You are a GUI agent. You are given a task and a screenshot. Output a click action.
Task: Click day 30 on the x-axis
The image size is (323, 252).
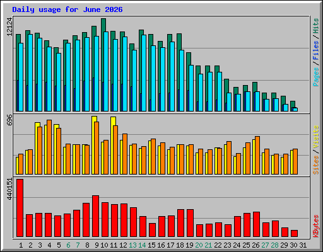293,245
